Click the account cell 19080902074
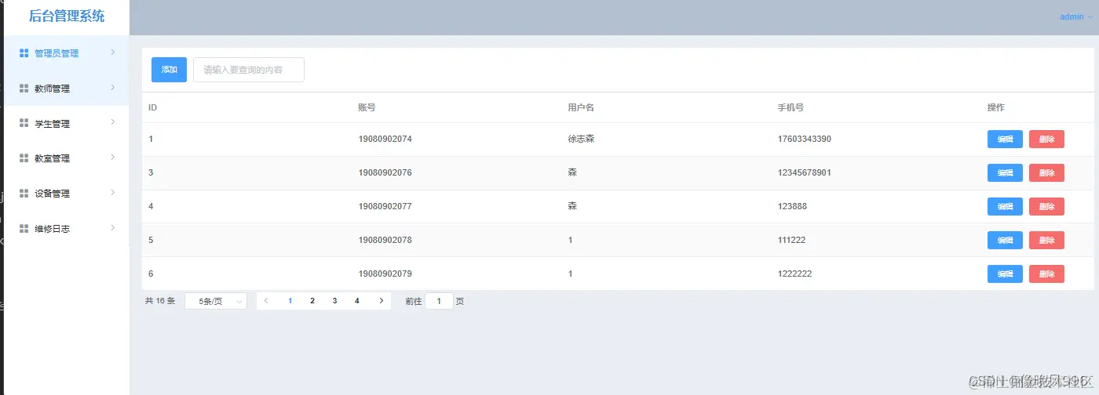 (385, 140)
